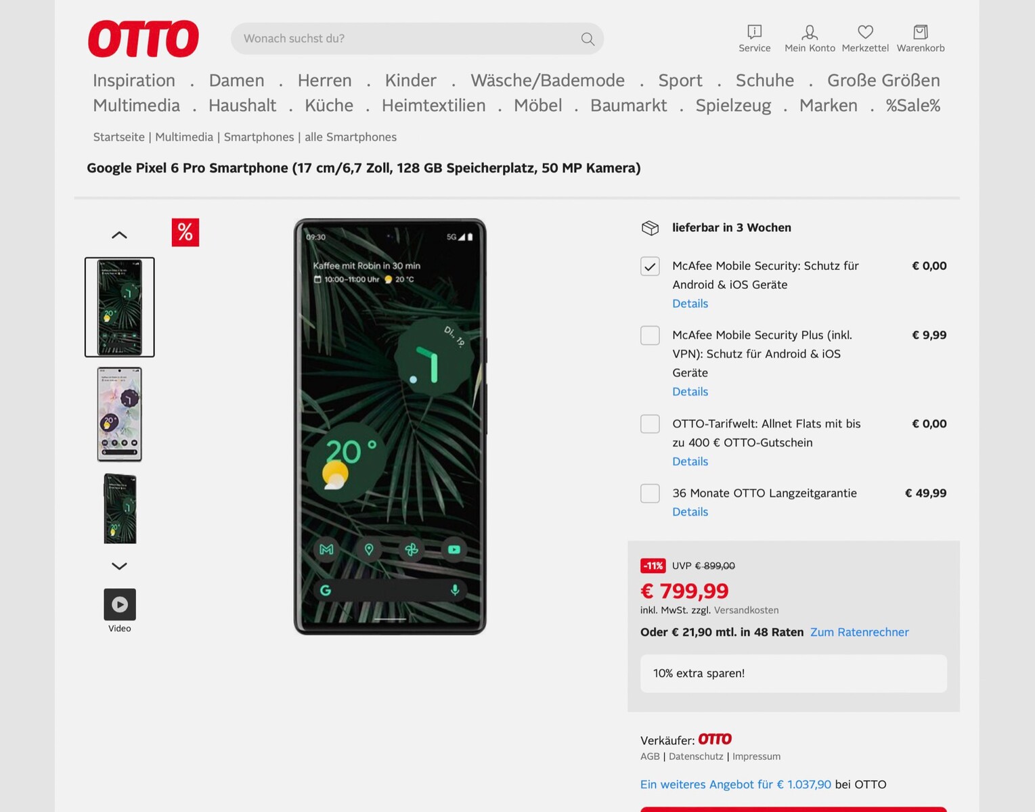Play the product video

click(120, 604)
